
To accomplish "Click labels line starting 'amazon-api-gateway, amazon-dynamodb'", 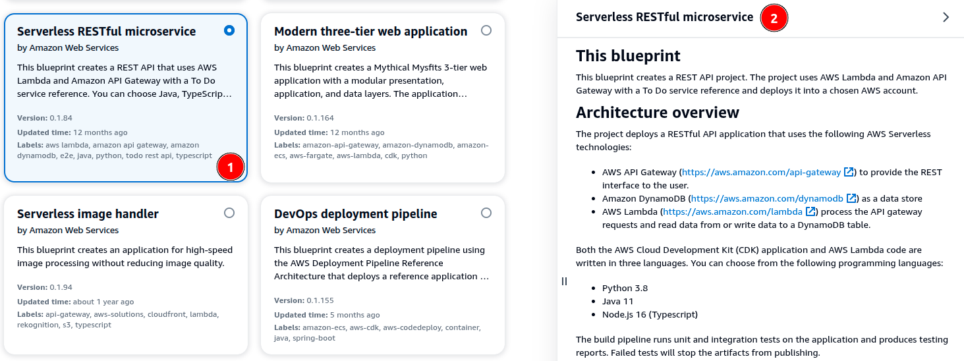I will [x=381, y=150].
